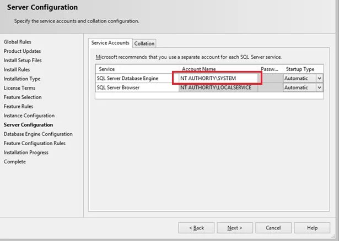Go back with the Back button
The height and width of the screenshot is (241, 339).
[196, 228]
